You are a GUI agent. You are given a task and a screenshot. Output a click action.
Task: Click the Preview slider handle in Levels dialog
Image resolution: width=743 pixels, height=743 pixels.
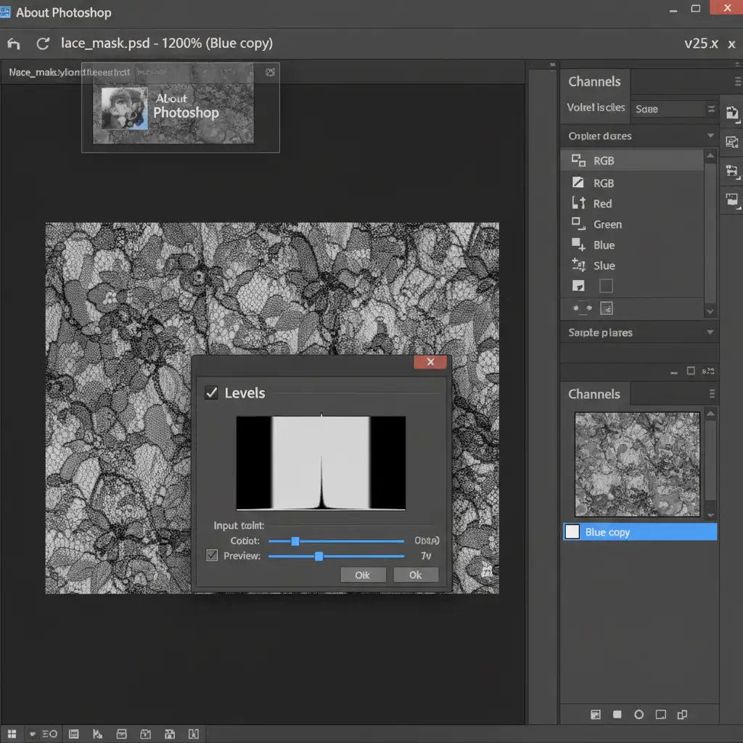(x=319, y=556)
